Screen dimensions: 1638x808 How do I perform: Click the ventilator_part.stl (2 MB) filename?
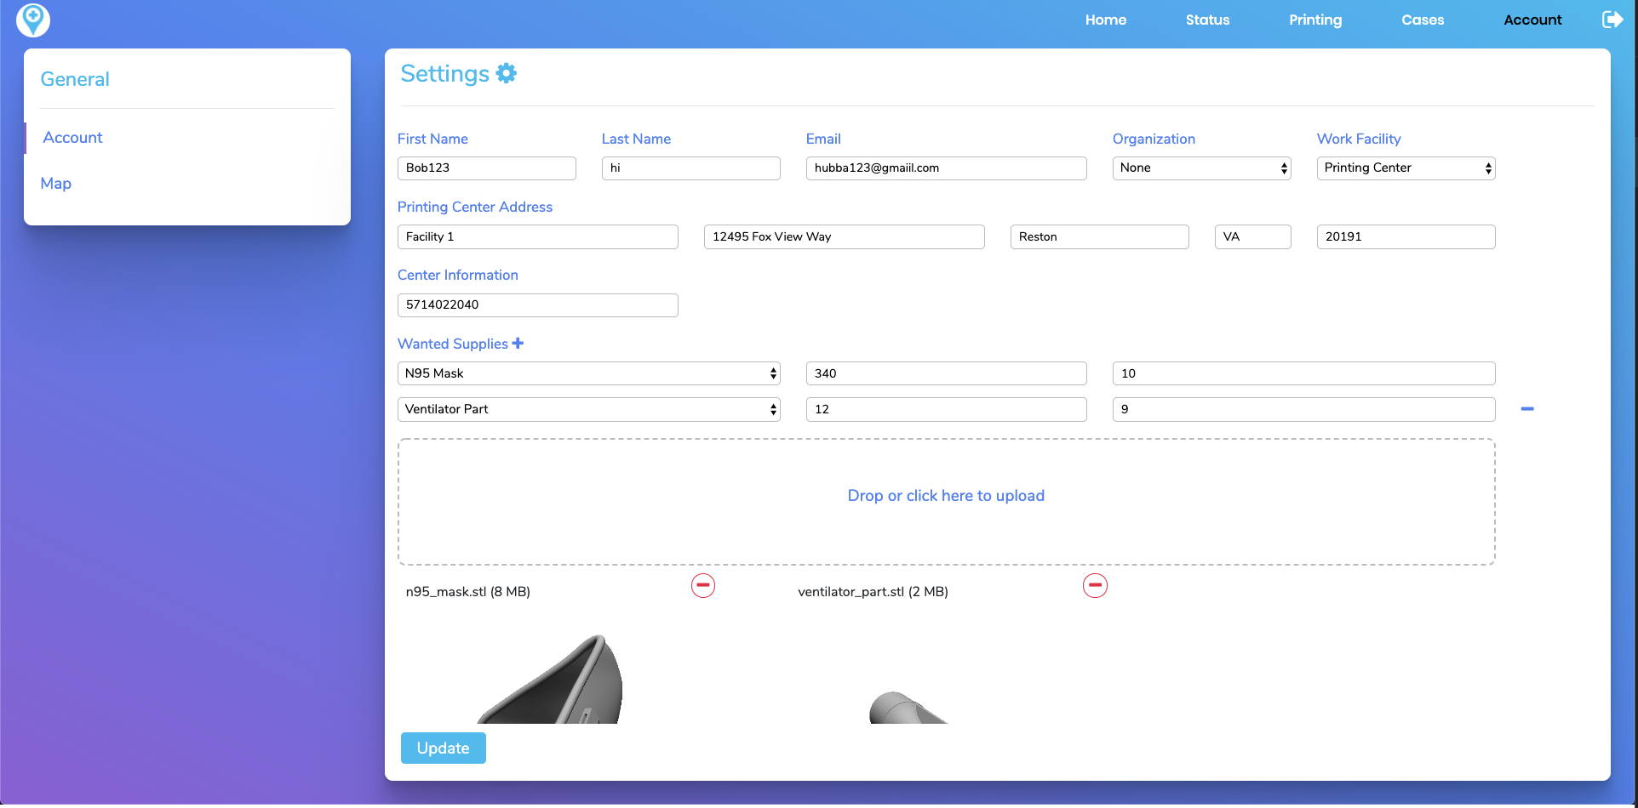point(873,592)
